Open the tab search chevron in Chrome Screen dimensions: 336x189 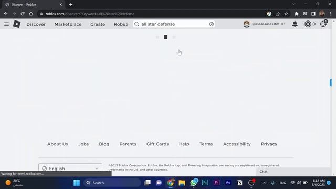(x=294, y=4)
